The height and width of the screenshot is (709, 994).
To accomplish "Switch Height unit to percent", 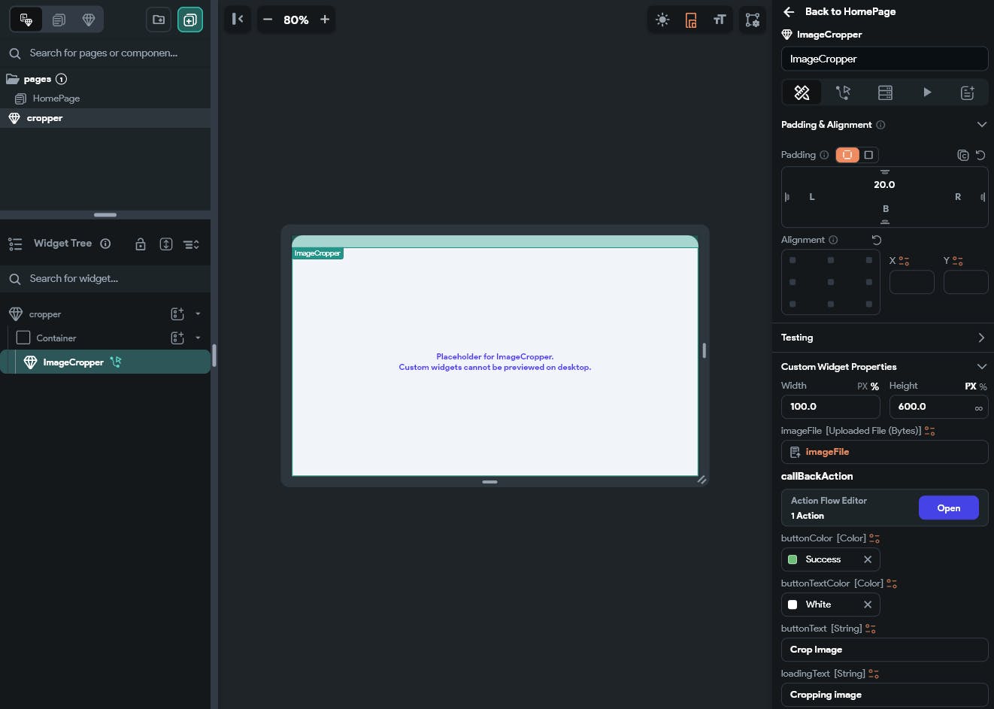I will 983,386.
